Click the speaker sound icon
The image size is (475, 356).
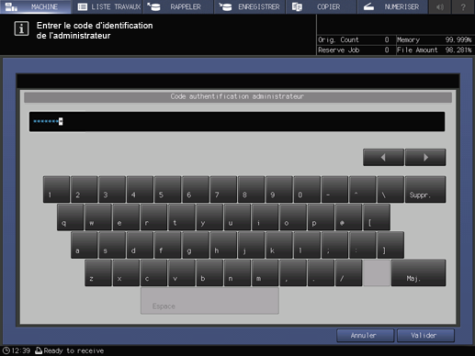pyautogui.click(x=440, y=6)
